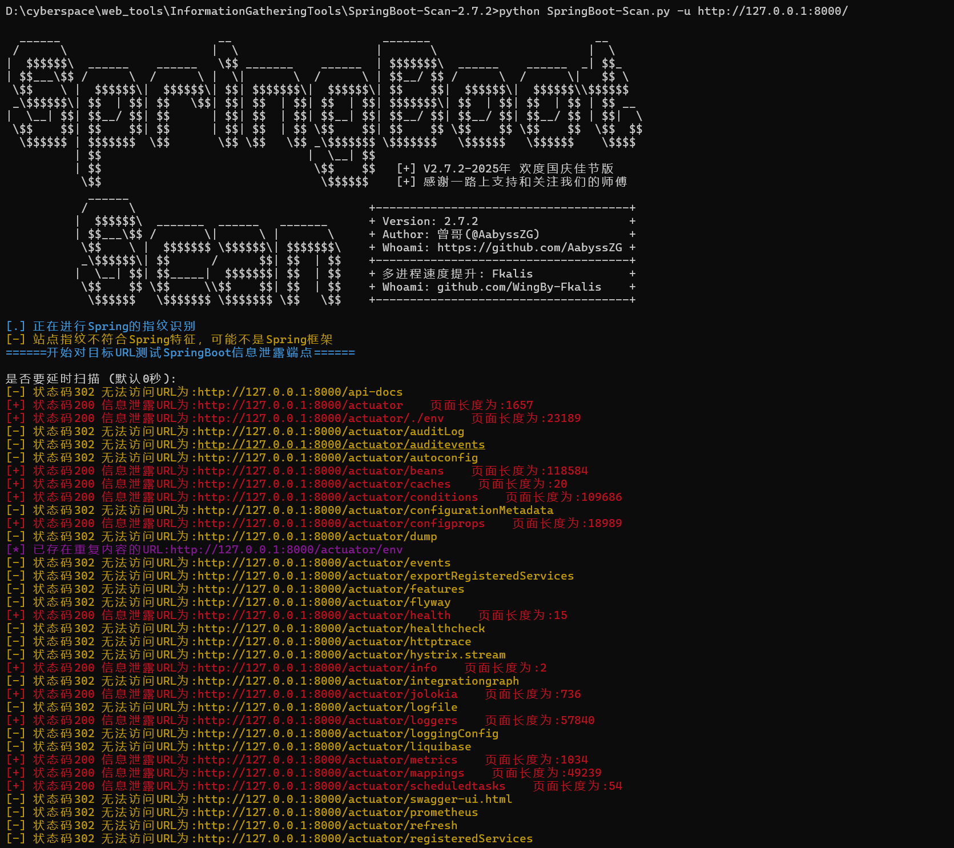Click the actuator/features URL

331,589
